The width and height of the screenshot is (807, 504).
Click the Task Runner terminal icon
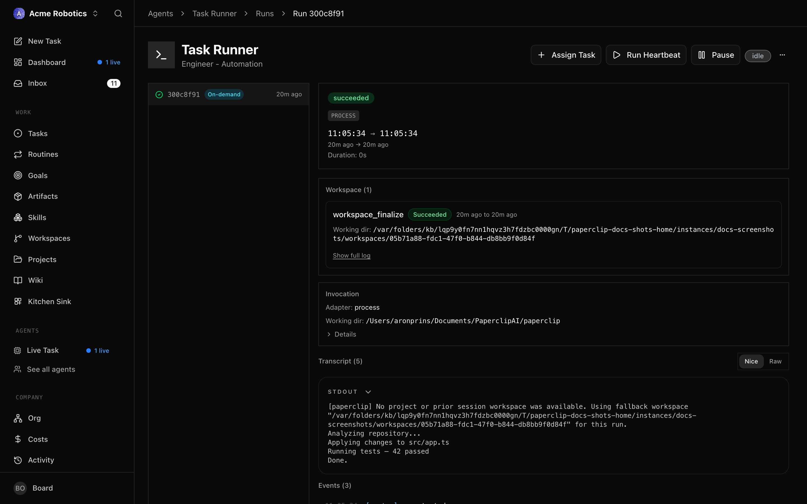click(161, 55)
